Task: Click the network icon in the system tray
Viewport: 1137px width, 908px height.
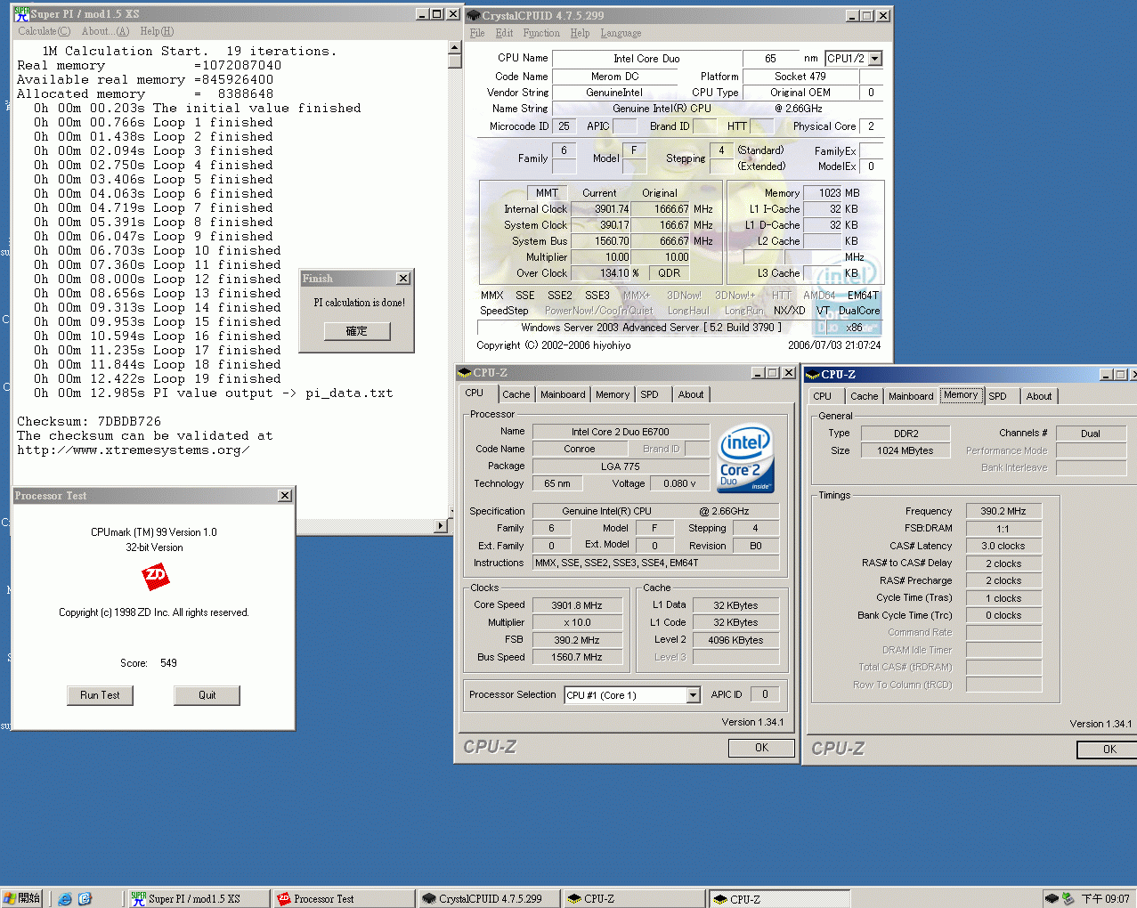Action: pos(1068,899)
